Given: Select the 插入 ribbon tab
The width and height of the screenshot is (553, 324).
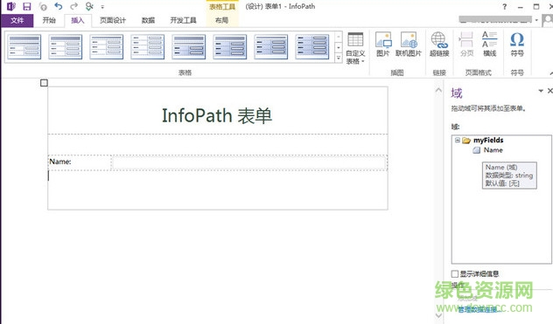Looking at the screenshot, I should click(78, 20).
